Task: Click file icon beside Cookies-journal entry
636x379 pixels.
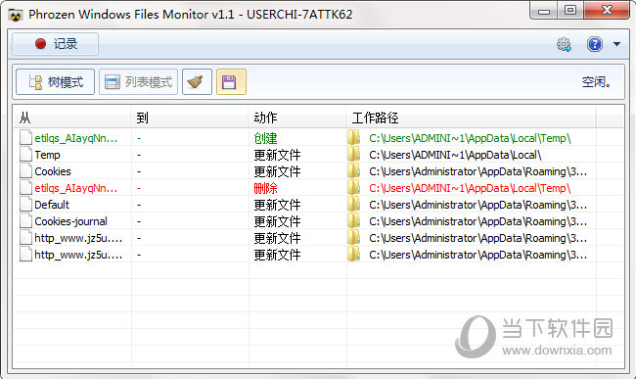Action: [x=25, y=220]
